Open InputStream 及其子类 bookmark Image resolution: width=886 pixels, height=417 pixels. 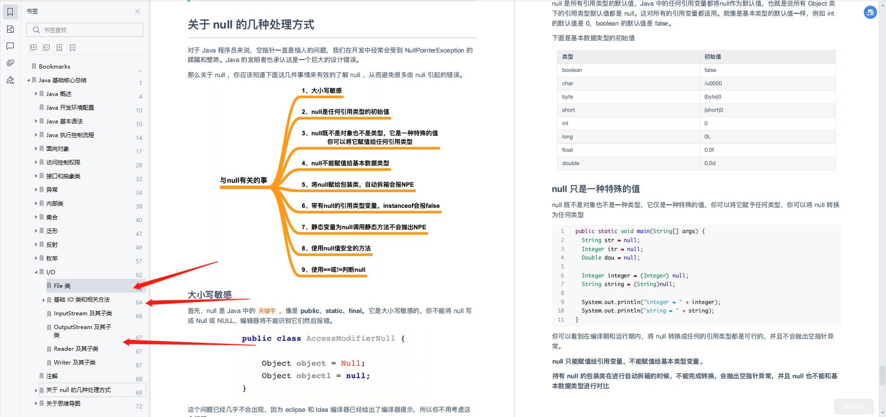tap(83, 313)
